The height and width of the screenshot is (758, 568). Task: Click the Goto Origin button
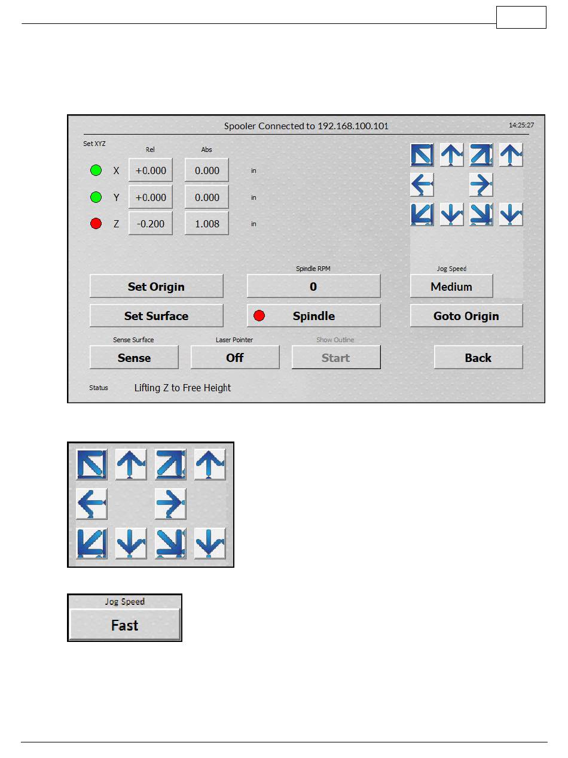pyautogui.click(x=466, y=316)
